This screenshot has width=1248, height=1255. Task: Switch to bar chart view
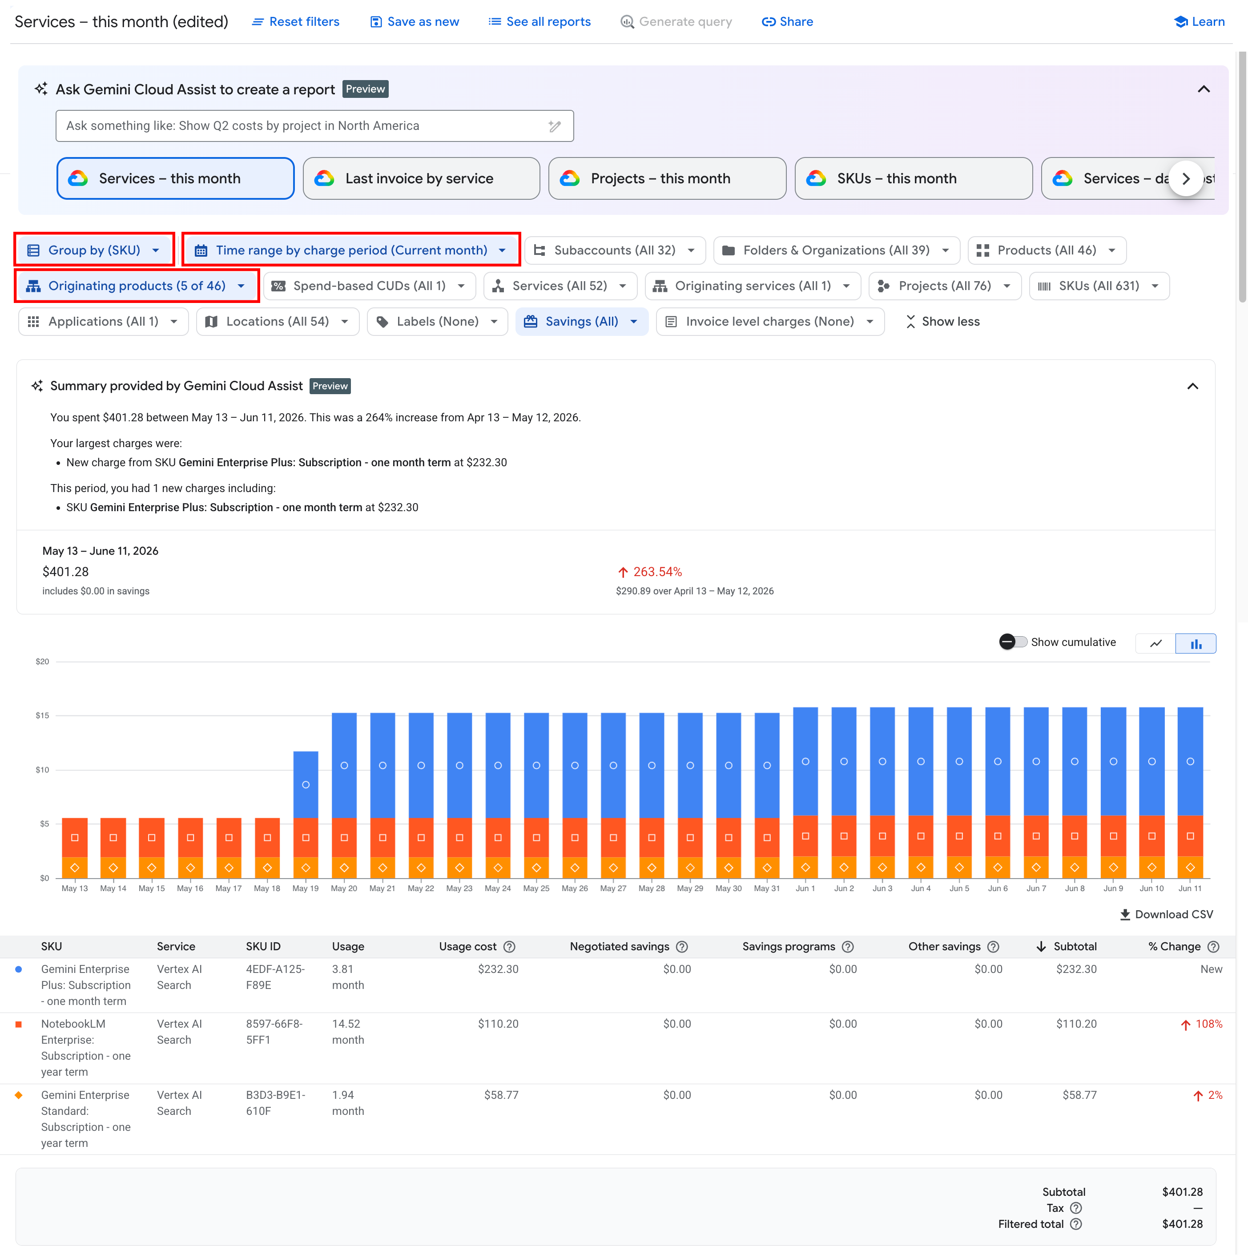[x=1196, y=643]
